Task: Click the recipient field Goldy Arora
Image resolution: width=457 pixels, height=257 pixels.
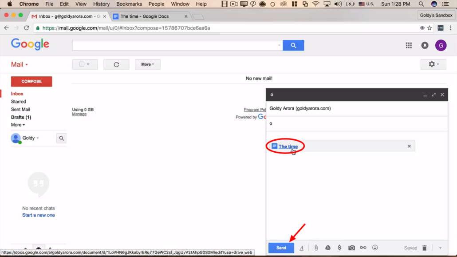Action: [x=357, y=108]
